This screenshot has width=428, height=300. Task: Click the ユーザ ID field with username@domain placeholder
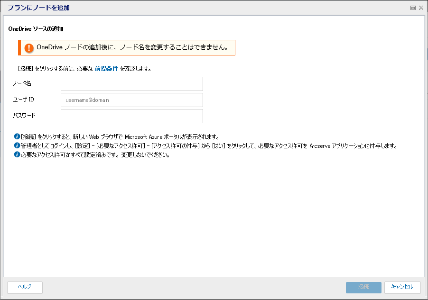click(x=132, y=100)
